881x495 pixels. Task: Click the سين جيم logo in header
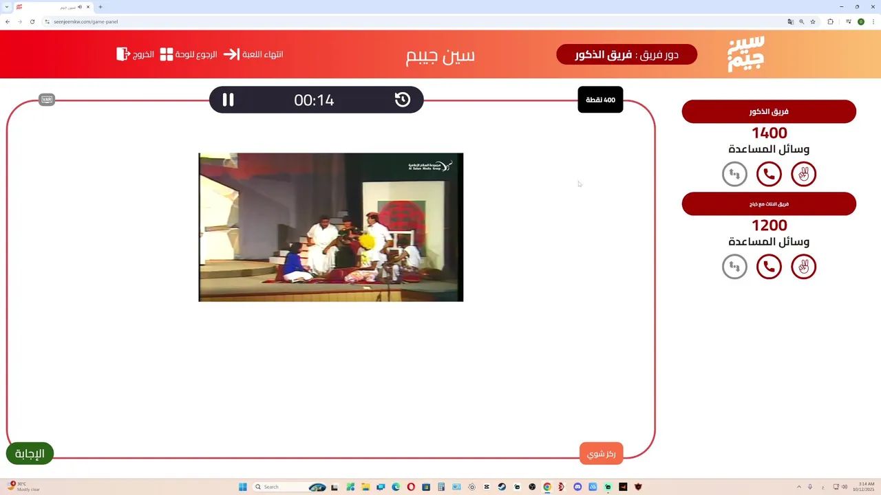click(x=746, y=54)
